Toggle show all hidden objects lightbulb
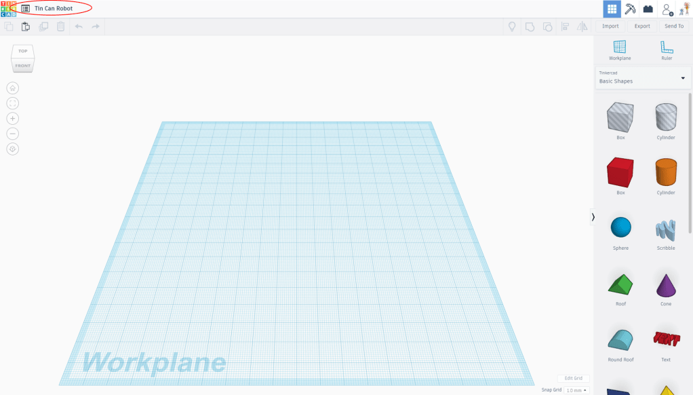The width and height of the screenshot is (693, 395). [x=512, y=26]
